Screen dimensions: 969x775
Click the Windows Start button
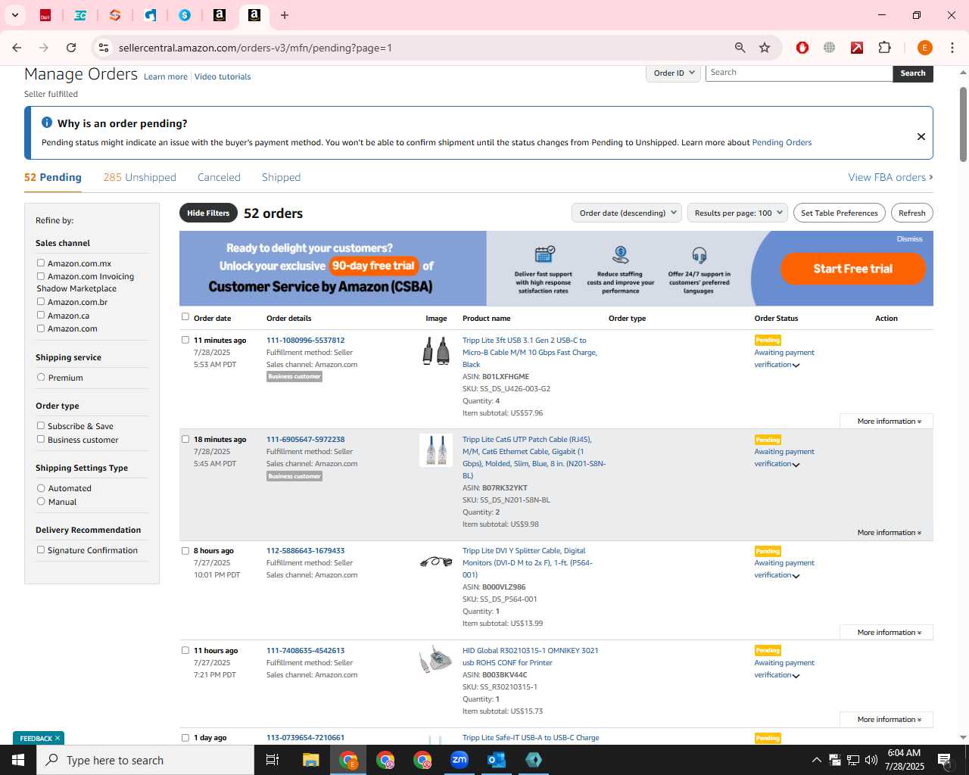[x=18, y=760]
